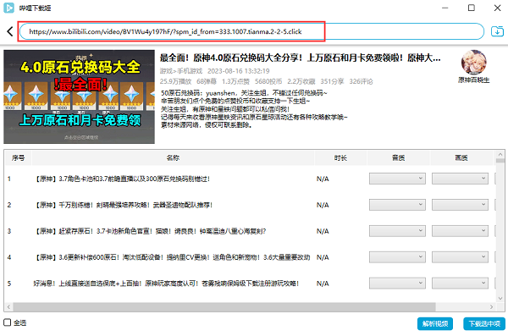Screen dimensions: 508x336
Task: Click description line 50原石兑换码: yuanshen
Action: [x=245, y=93]
